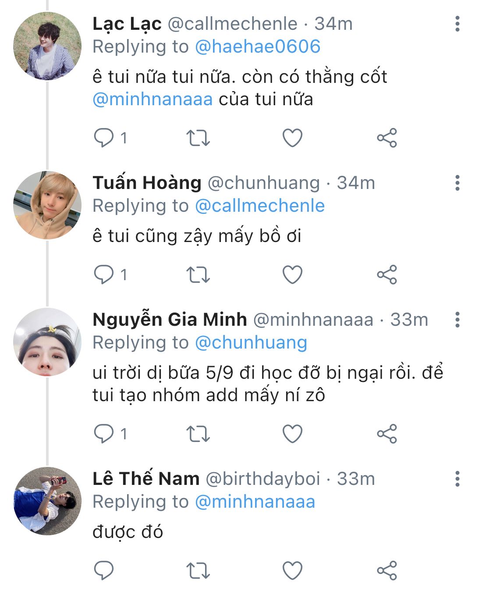Reply to Lê Thế Nam's tweet
493x591 pixels.
click(104, 571)
